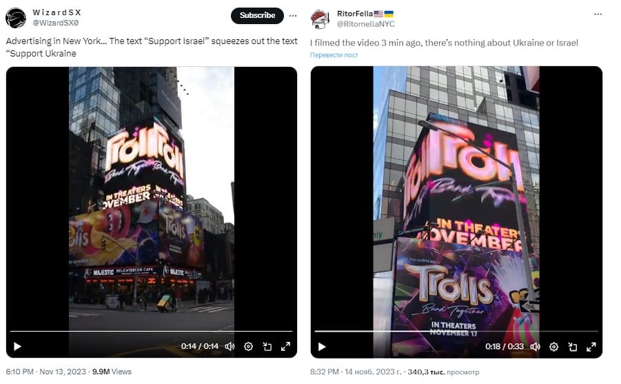
Task: Click the Перевести пост translate link
Action: (x=334, y=55)
